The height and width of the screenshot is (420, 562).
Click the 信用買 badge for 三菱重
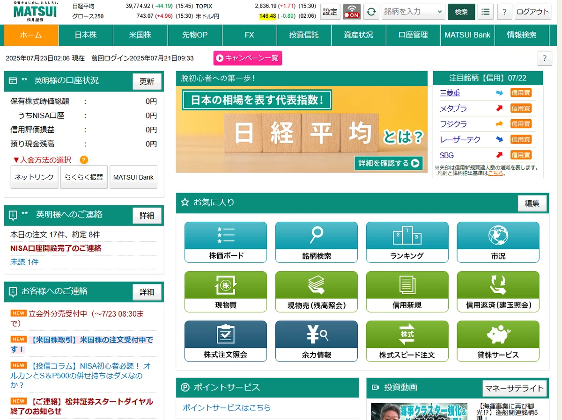coord(521,93)
